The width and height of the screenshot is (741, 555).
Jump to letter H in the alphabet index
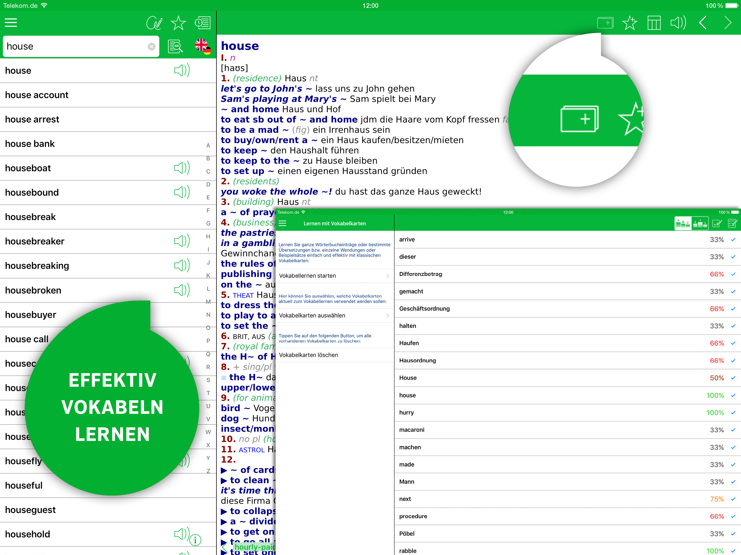[208, 236]
